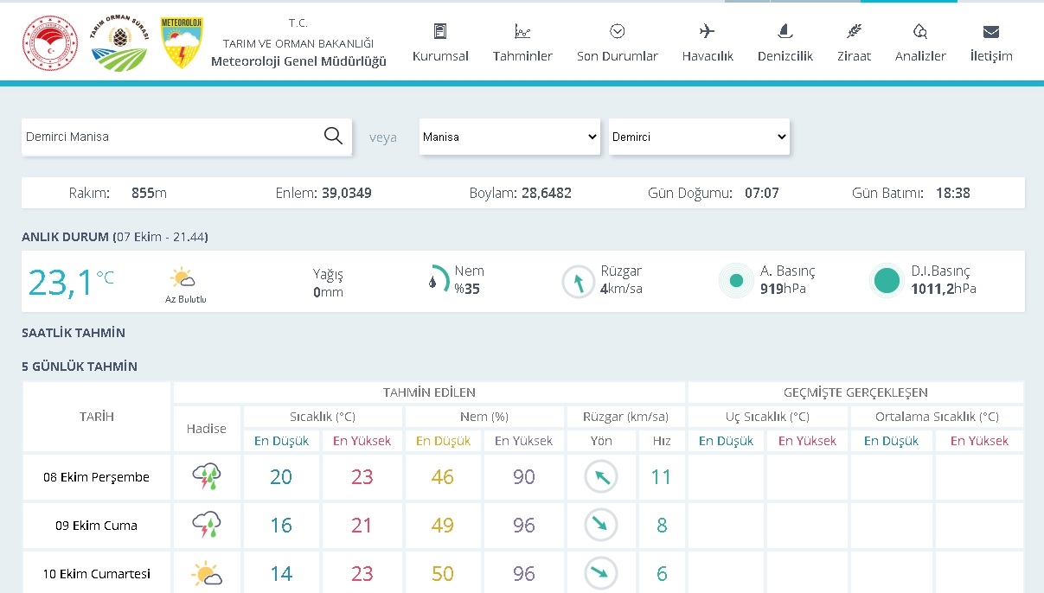Click the 08 Ekim thunderstorm weather icon
The height and width of the screenshot is (593, 1044).
point(207,477)
